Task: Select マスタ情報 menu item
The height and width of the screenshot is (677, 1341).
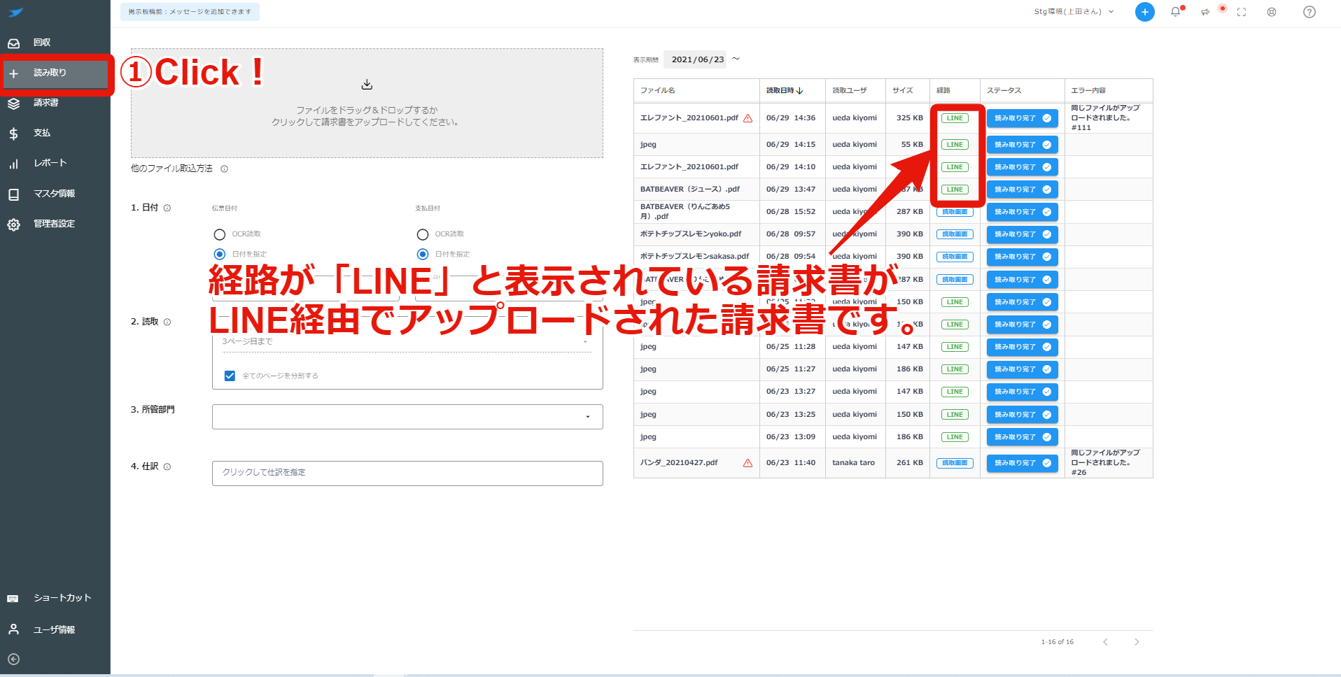Action: click(x=55, y=194)
